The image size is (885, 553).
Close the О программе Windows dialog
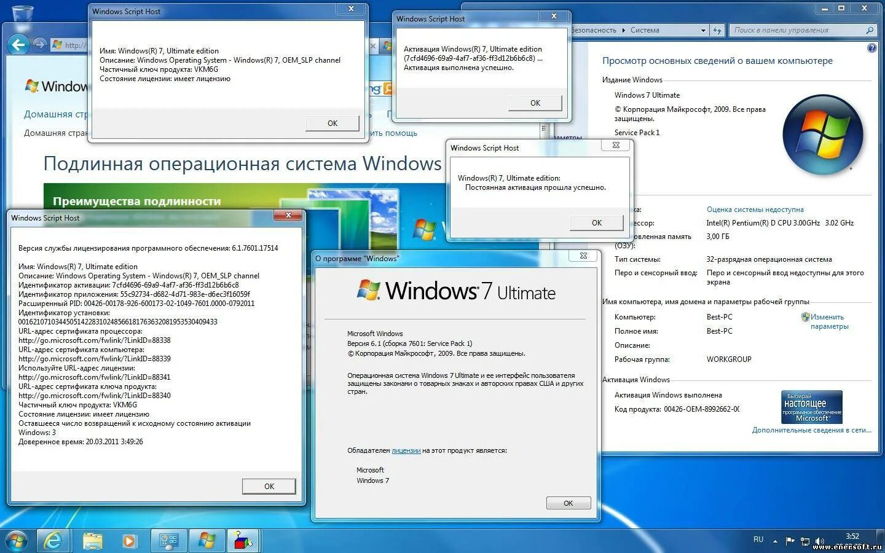tap(583, 256)
